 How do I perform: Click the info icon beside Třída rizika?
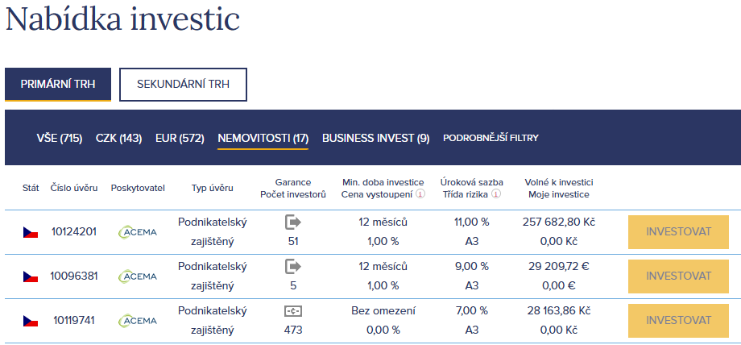click(x=495, y=194)
